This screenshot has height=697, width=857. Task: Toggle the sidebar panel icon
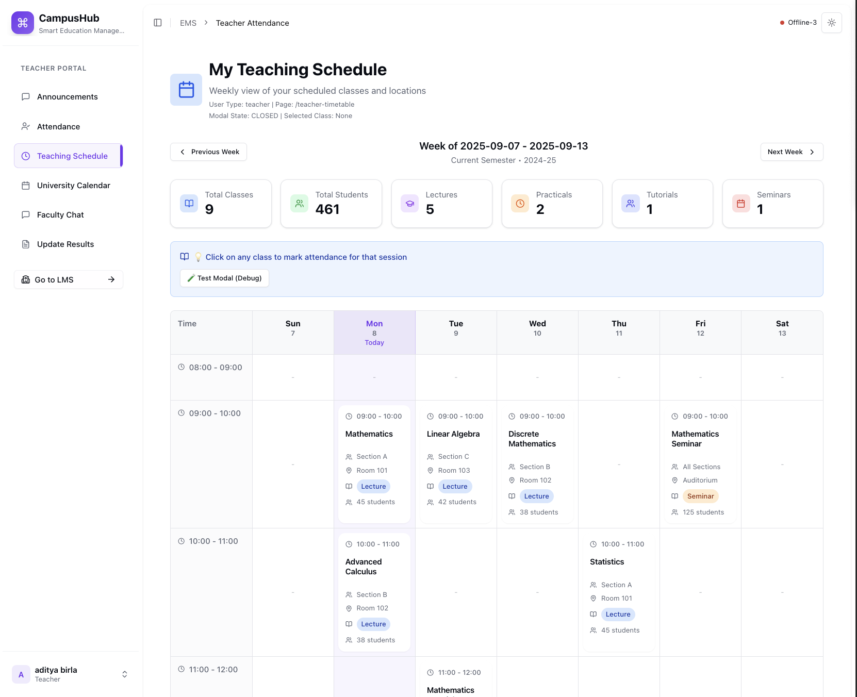158,23
